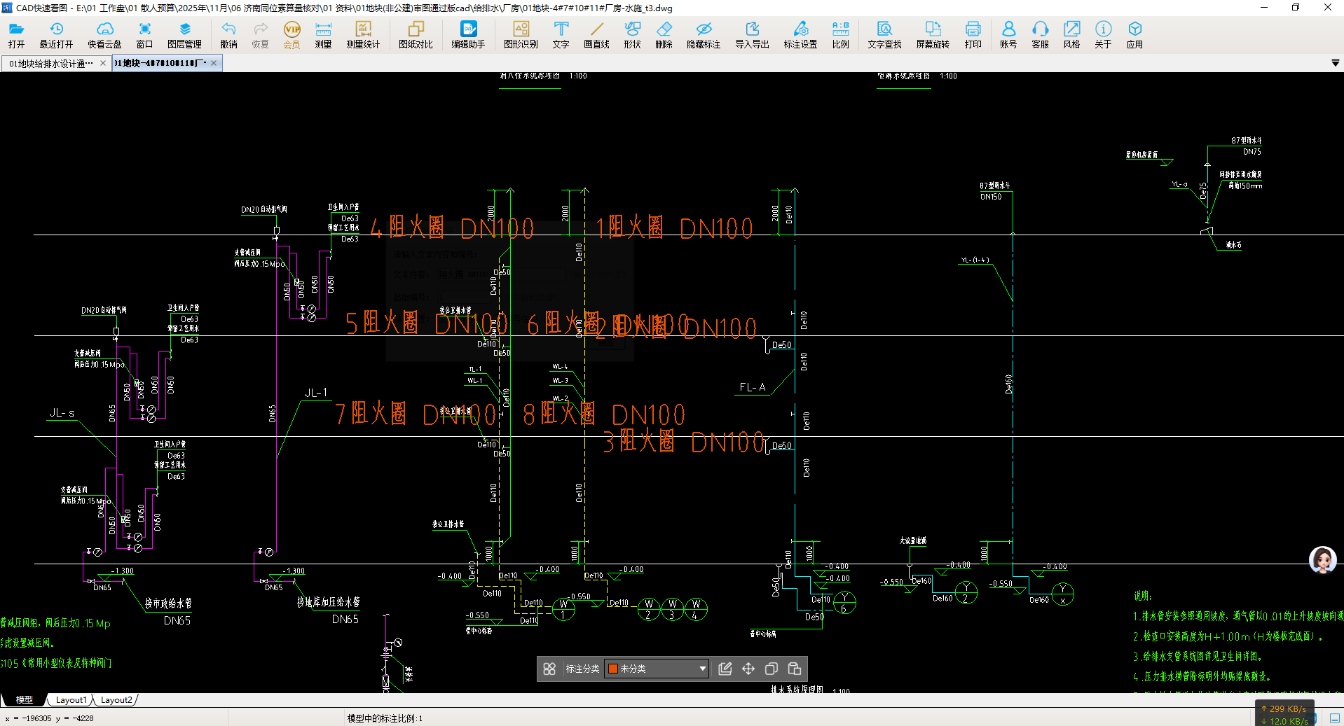The width and height of the screenshot is (1344, 726).
Task: Select the 删除 eraser tool
Action: point(664,34)
